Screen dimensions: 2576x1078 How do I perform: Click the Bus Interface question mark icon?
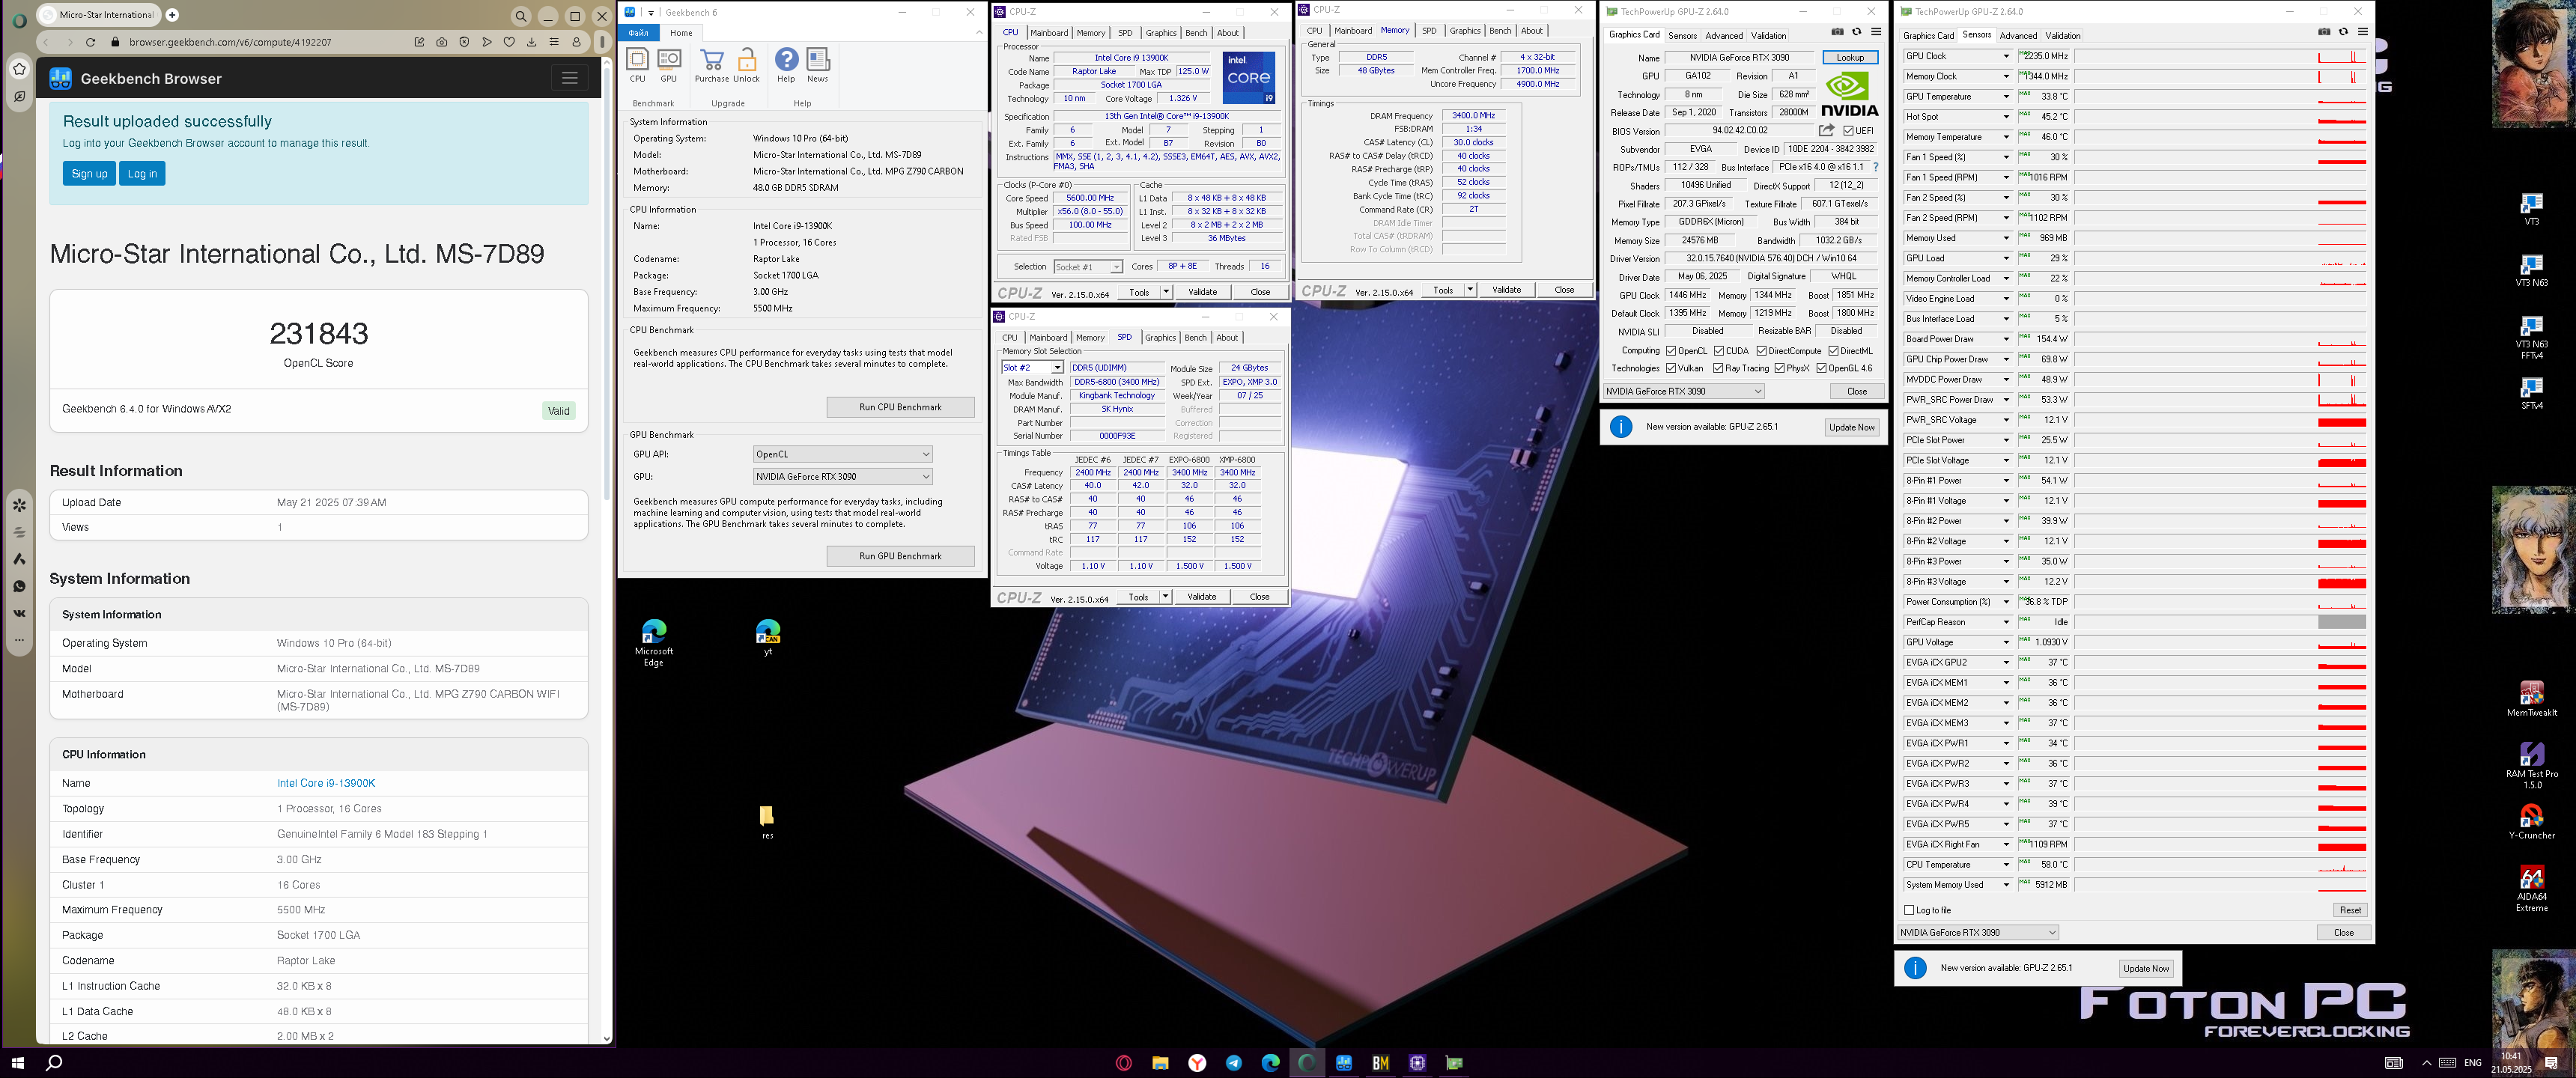coord(1875,167)
